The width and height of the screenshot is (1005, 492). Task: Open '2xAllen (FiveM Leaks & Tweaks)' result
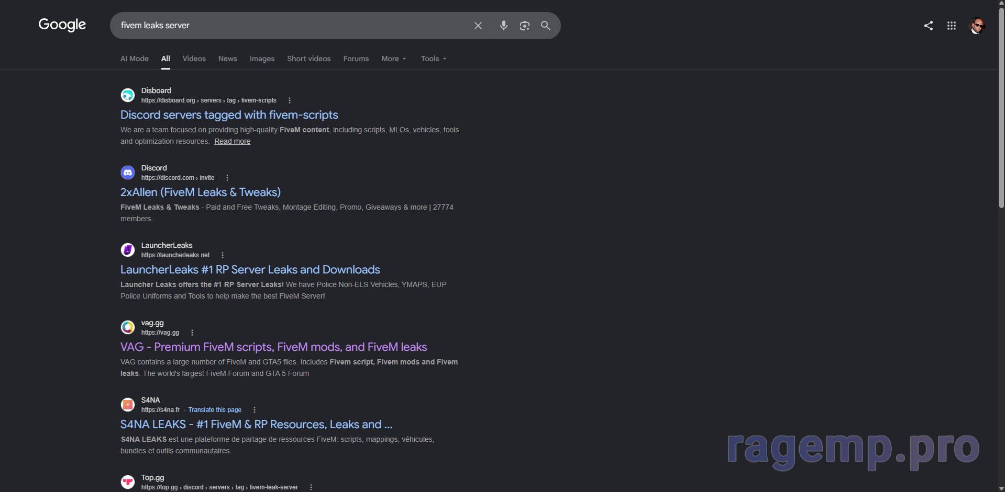point(201,192)
